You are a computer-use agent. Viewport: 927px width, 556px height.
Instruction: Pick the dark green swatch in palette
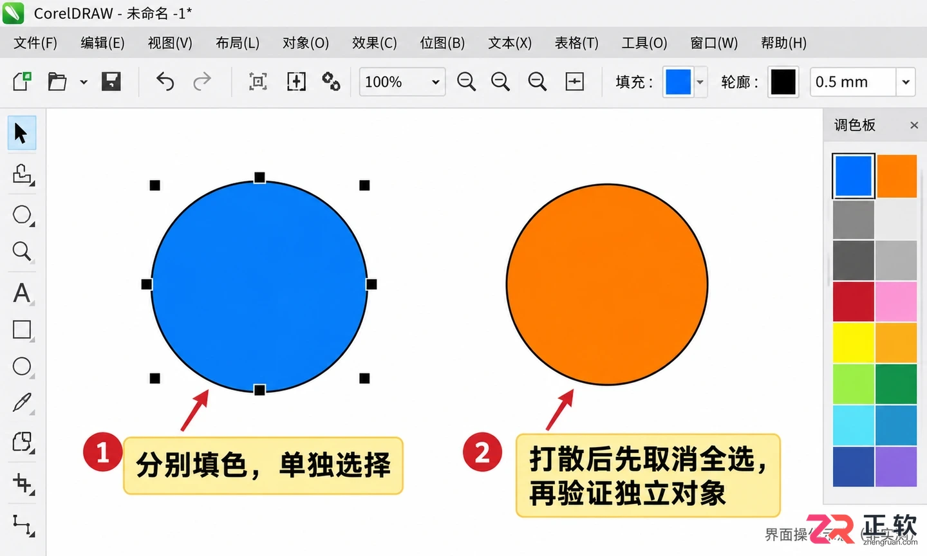tap(896, 384)
